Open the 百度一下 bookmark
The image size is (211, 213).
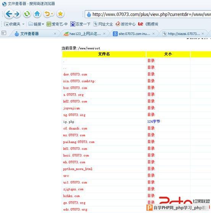(x=80, y=24)
